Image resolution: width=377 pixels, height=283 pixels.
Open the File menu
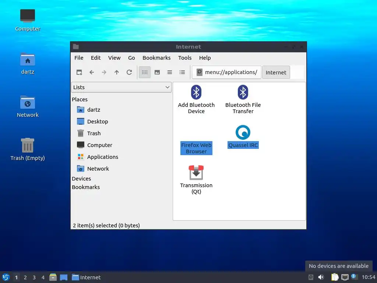click(x=79, y=58)
